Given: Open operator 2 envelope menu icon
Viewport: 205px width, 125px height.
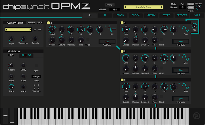Looking at the screenshot, I should (179, 55).
